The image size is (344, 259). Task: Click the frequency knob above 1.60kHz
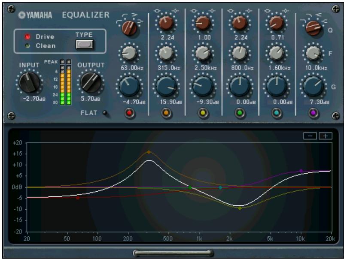[277, 53]
